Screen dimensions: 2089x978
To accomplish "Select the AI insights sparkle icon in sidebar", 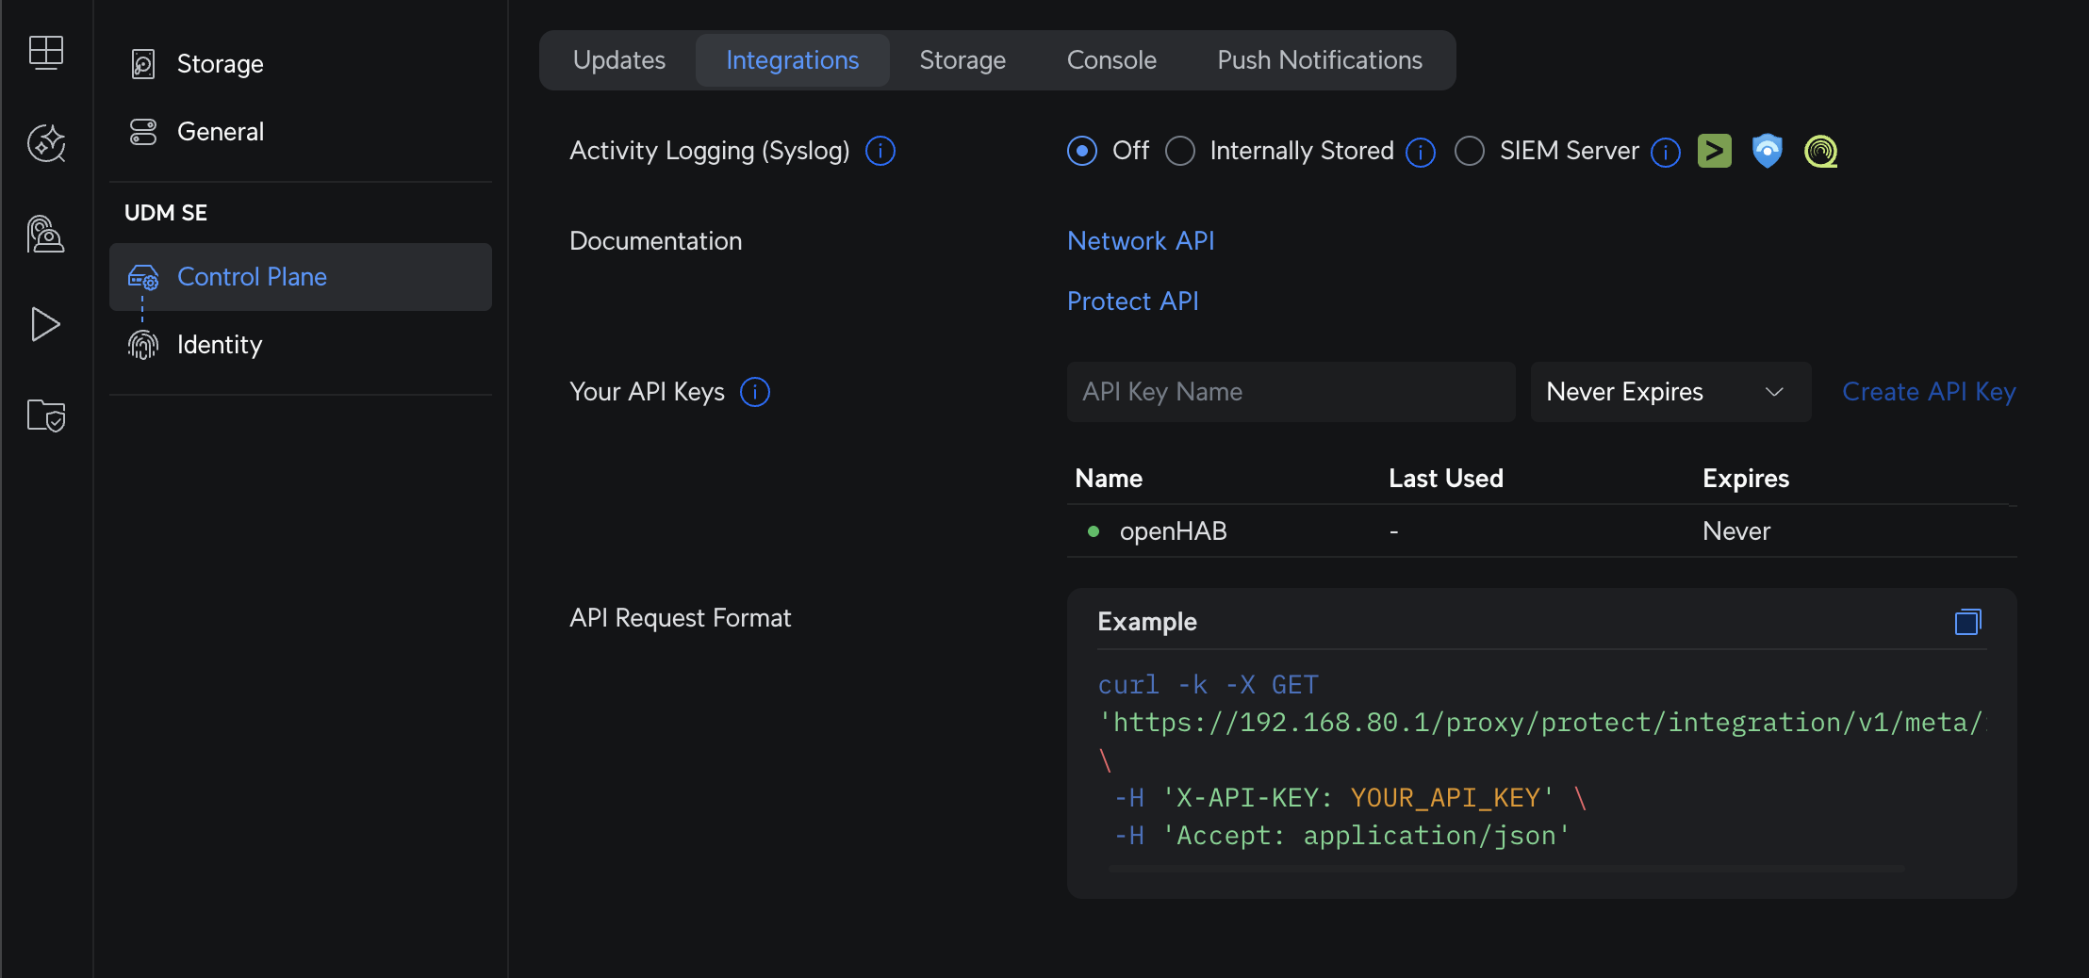I will [46, 143].
